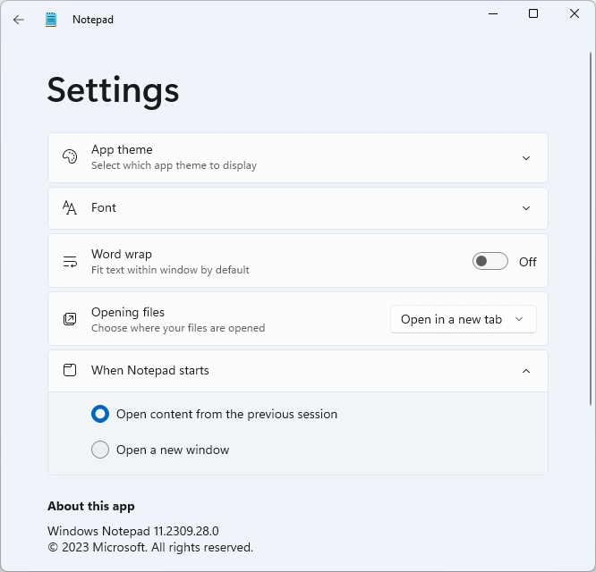The height and width of the screenshot is (572, 596).
Task: Click 'Fit text within window by default' text
Action: click(170, 270)
